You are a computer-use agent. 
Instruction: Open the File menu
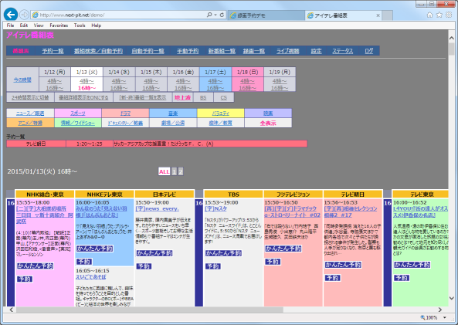11,25
